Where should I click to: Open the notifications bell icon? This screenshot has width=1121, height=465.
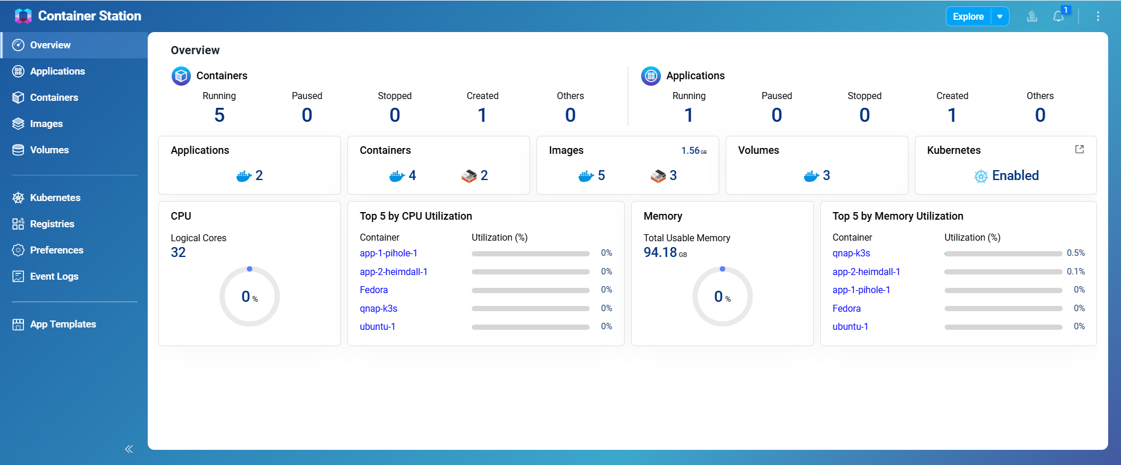(1059, 16)
